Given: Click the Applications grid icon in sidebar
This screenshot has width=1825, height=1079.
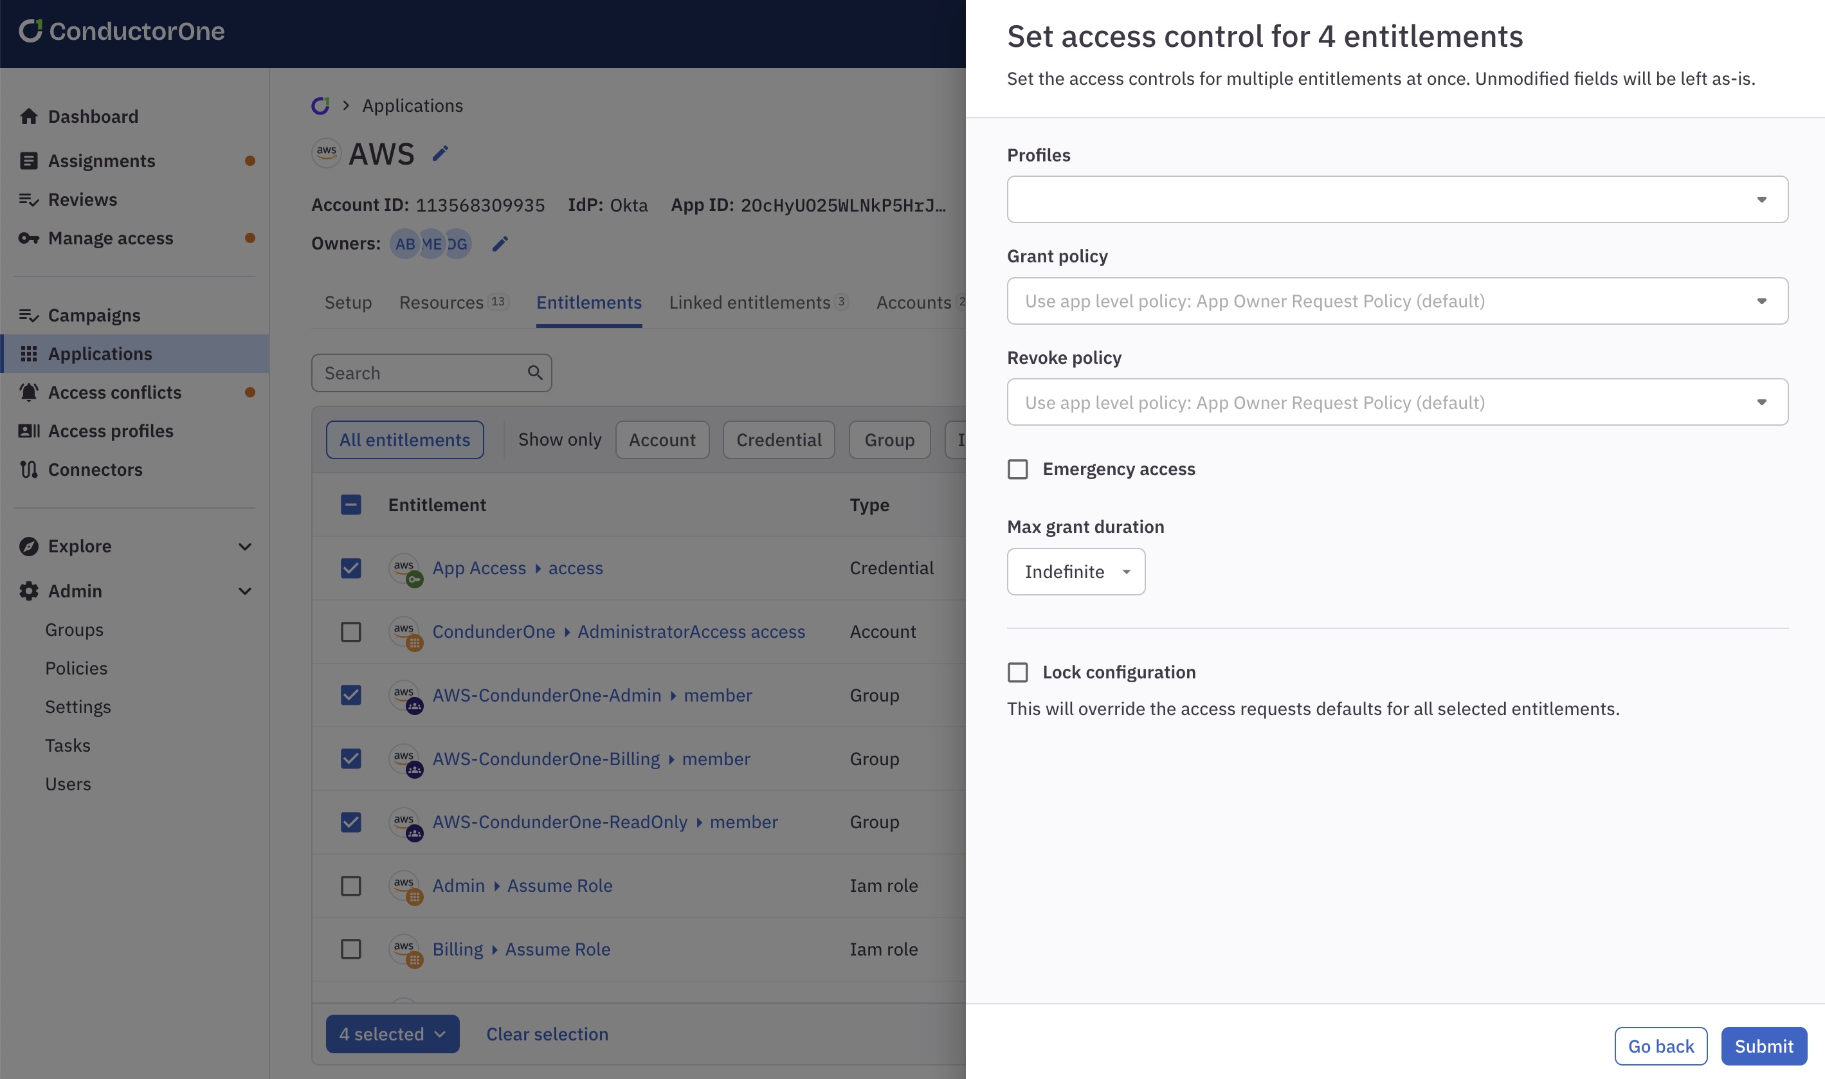Looking at the screenshot, I should coord(28,354).
